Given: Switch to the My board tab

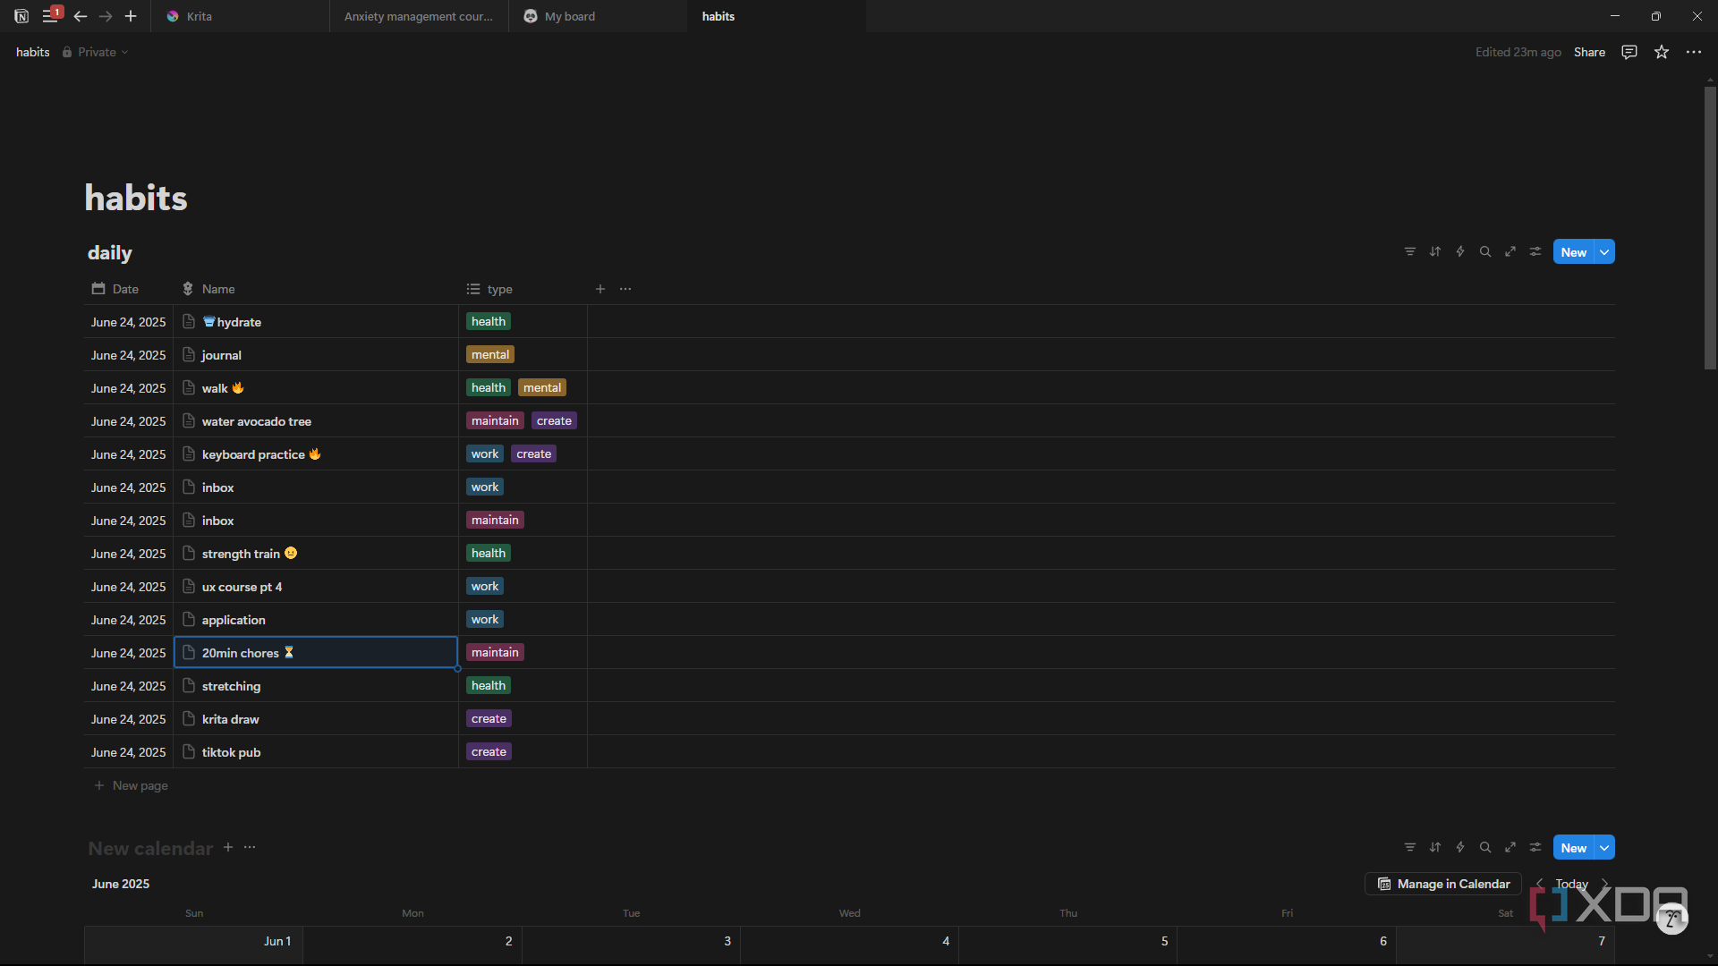Looking at the screenshot, I should (x=598, y=16).
